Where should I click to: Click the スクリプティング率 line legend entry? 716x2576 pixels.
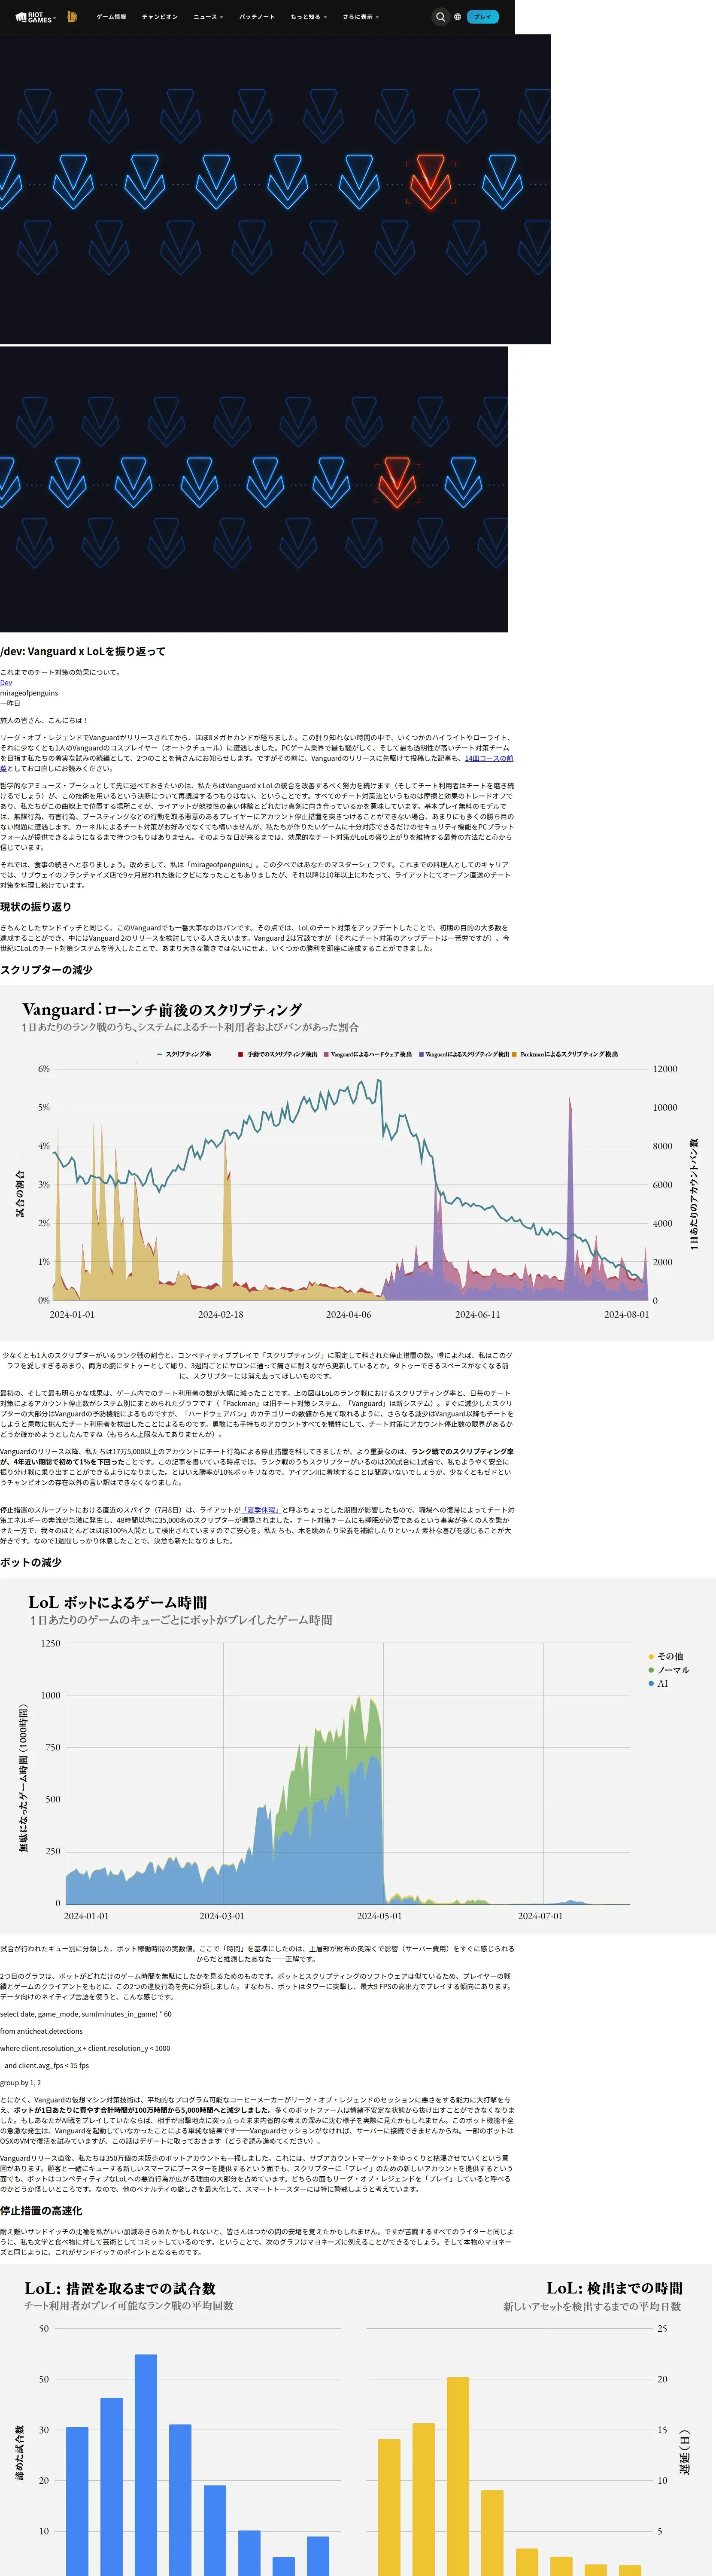point(184,1054)
